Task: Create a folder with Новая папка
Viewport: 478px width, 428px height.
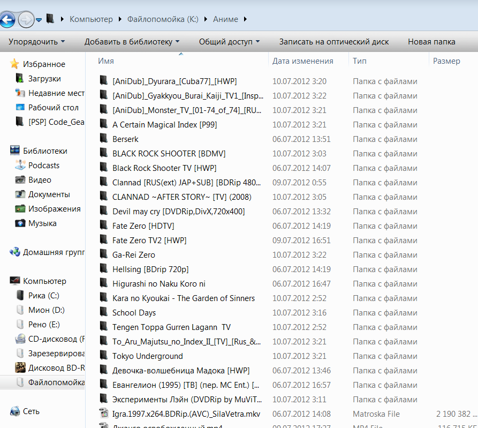Action: (431, 41)
